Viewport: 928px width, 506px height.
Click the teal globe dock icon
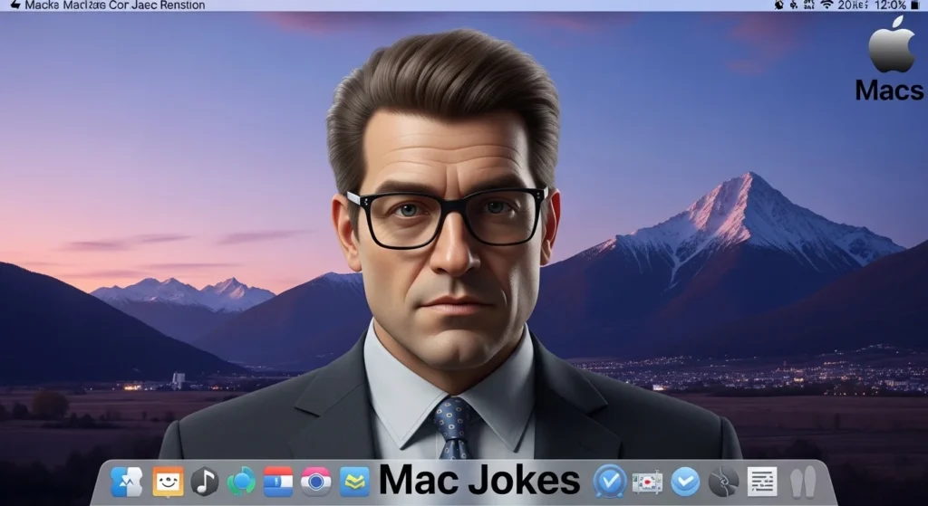point(241,482)
